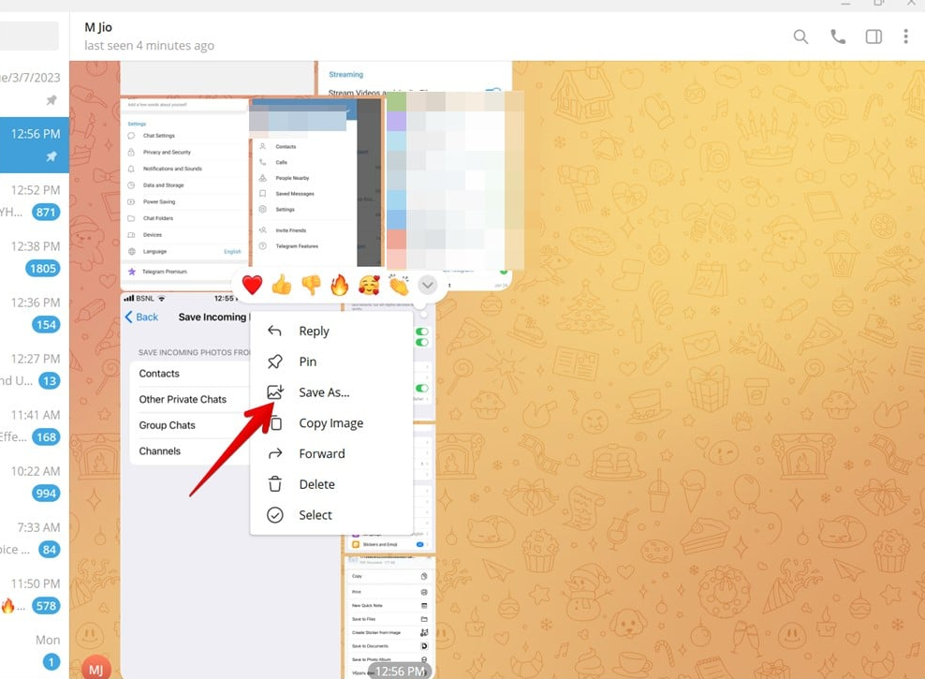
Task: Choose Pin from the context menu
Action: 330,362
